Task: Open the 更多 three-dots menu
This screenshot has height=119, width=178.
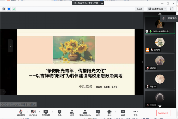Action: click(x=135, y=112)
